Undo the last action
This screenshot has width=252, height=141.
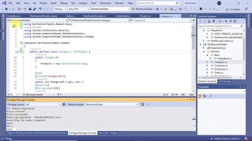tap(40, 9)
